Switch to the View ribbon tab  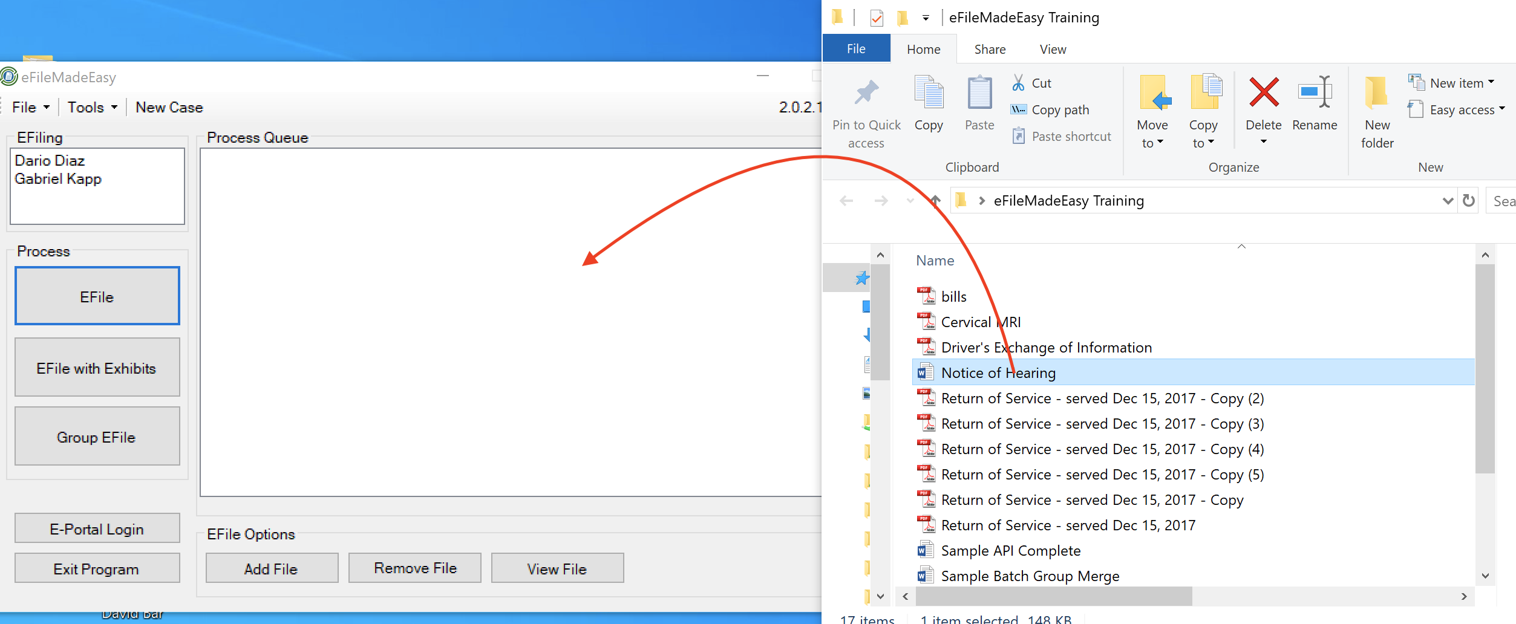click(x=1053, y=50)
